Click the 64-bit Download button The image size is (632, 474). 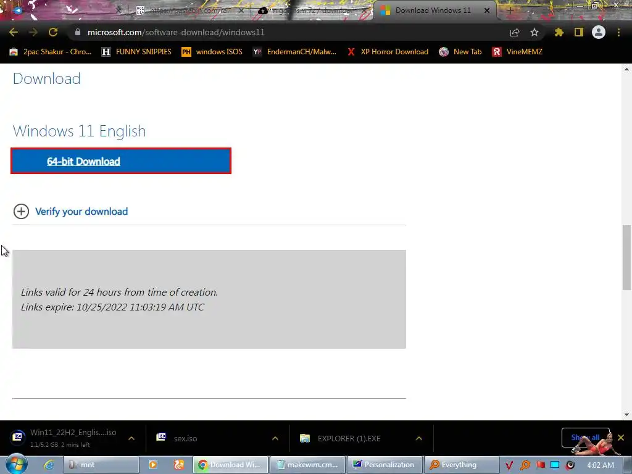121,161
